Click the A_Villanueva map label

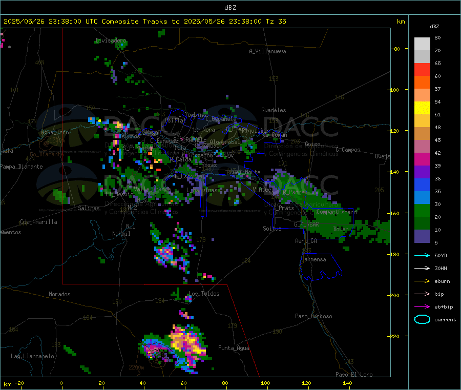[x=267, y=51]
